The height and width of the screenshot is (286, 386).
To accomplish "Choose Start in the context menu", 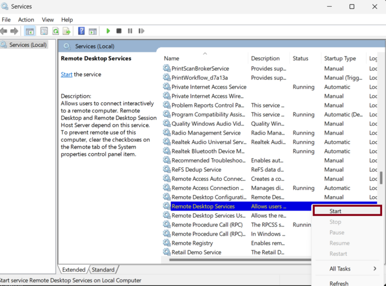I will 335,211.
